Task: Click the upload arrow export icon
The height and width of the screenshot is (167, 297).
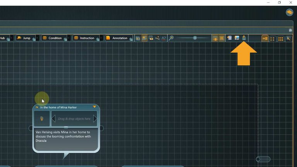Action: click(x=244, y=37)
